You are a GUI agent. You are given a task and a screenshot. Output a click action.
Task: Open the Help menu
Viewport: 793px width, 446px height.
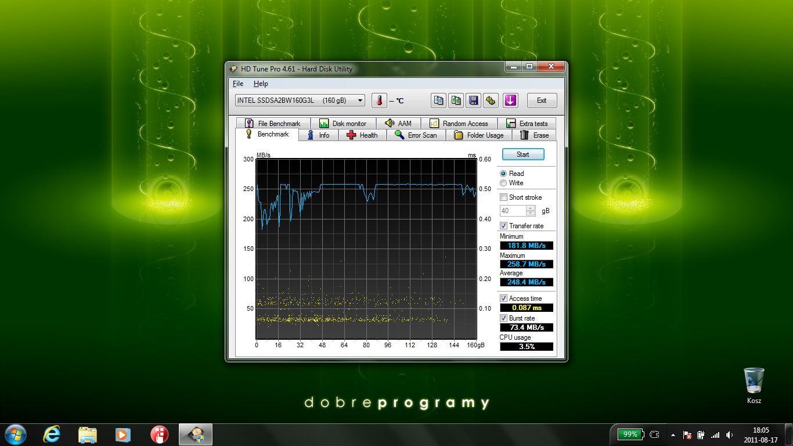pyautogui.click(x=261, y=84)
